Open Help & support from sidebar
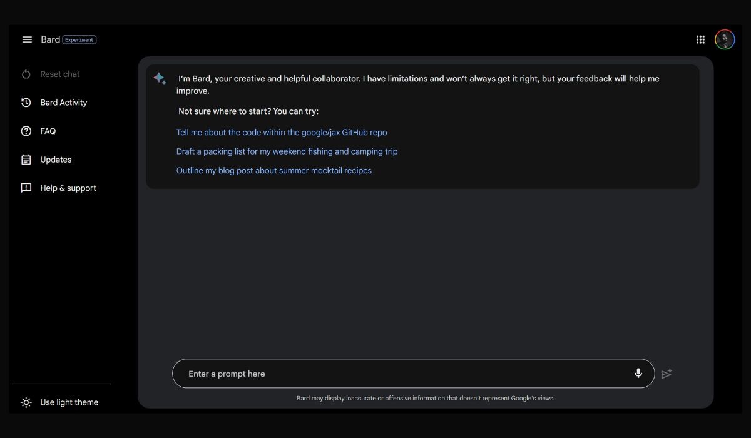The image size is (751, 438). (68, 188)
